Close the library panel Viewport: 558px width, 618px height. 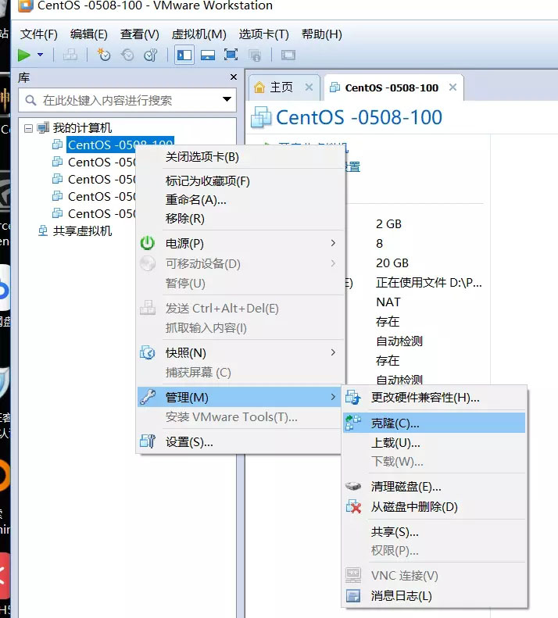(233, 77)
